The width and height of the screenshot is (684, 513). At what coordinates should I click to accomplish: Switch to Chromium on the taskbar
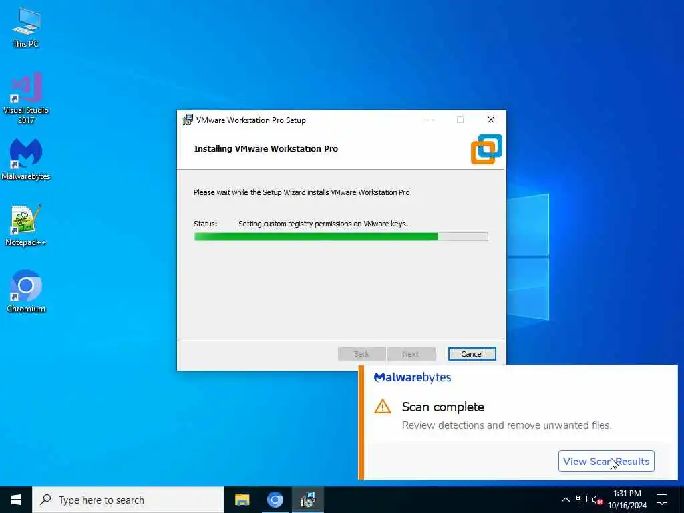tap(275, 500)
